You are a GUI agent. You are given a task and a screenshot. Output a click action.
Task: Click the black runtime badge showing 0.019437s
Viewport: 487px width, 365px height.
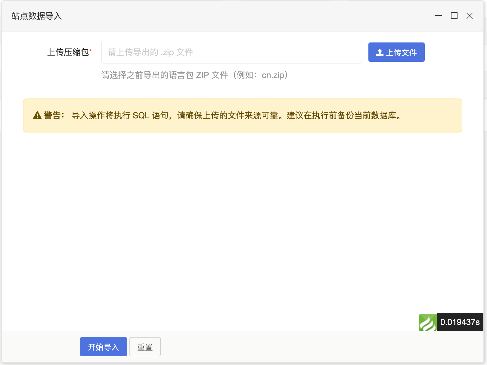tap(460, 322)
